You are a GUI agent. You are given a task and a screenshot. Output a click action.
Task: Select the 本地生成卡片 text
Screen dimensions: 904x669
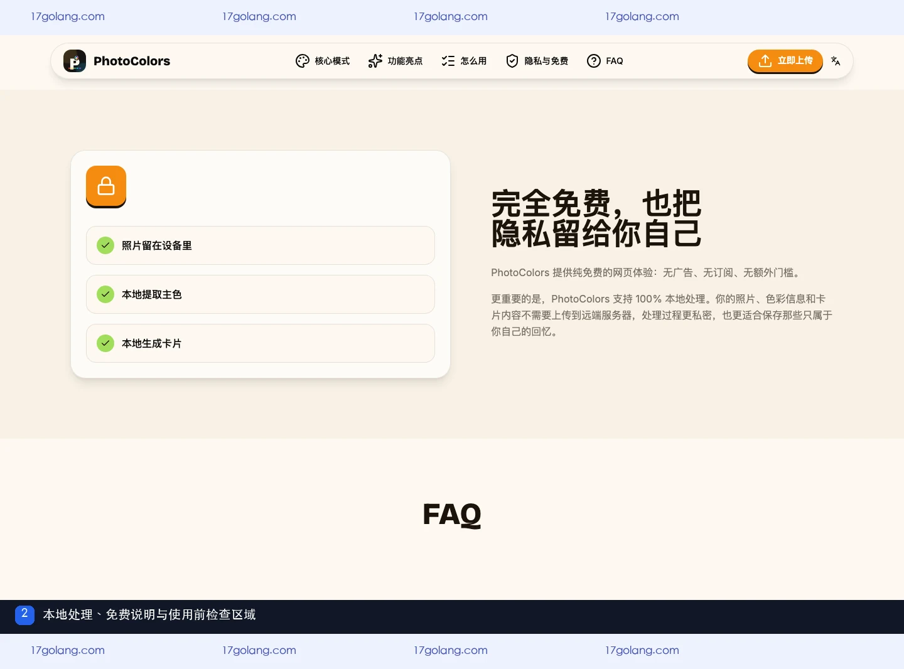(152, 343)
